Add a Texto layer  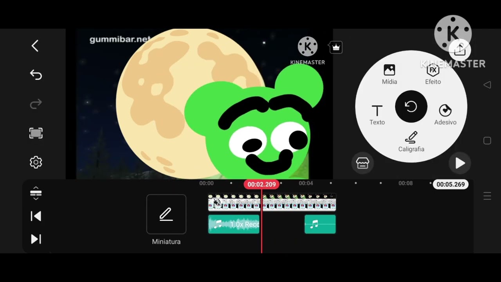click(377, 115)
